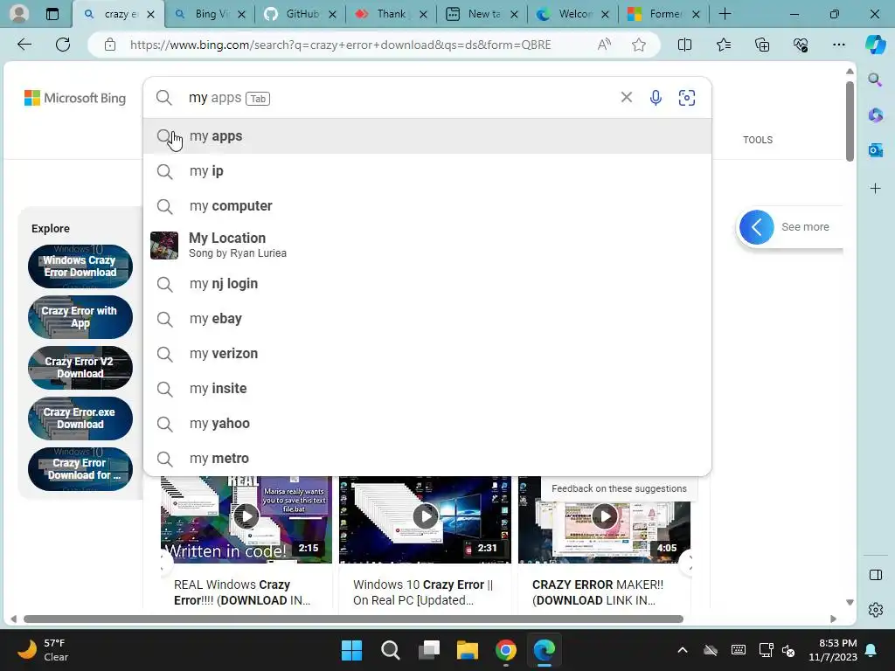Open the TOOLS search option
Viewport: 895px width, 671px height.
tap(758, 140)
